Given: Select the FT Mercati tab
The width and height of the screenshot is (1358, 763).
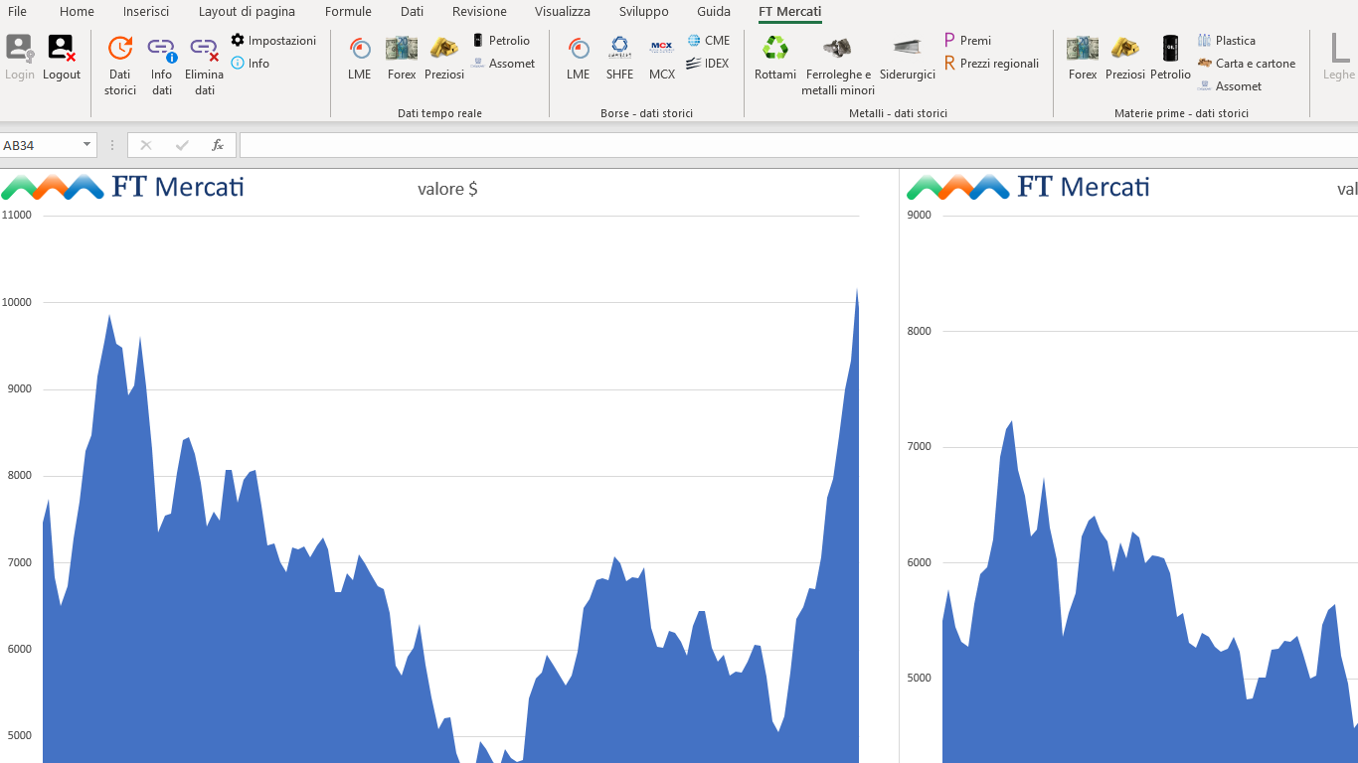Looking at the screenshot, I should 789,12.
